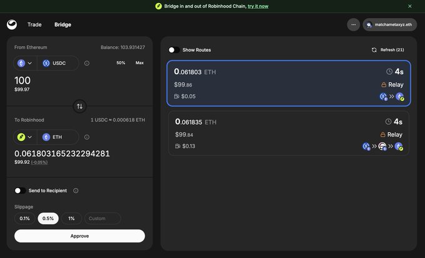Click the info icon next to ETH
Viewport: 425px width, 258px height.
click(87, 137)
